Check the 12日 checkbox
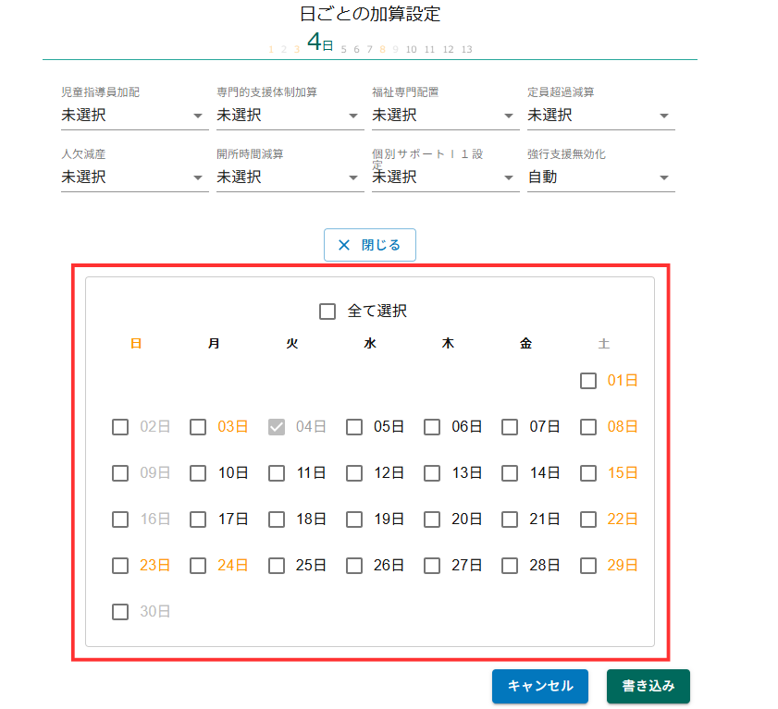This screenshot has width=778, height=709. click(x=354, y=473)
